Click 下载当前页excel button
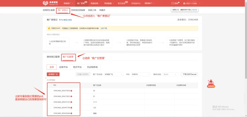The image size is (247, 117). pos(189,74)
